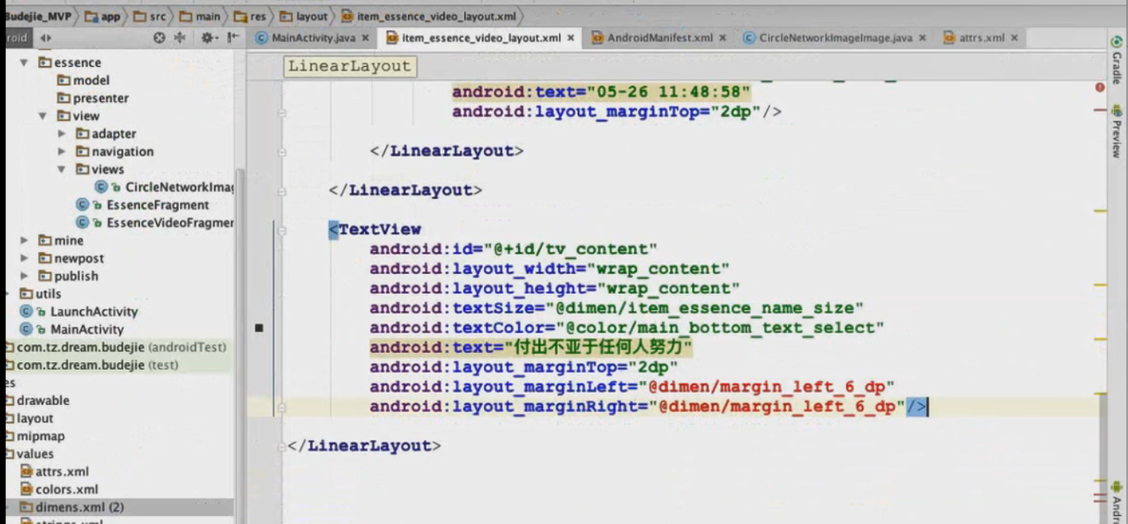Viewport: 1128px width, 524px height.
Task: Click the class icon beside EssenceFragment
Action: point(83,204)
